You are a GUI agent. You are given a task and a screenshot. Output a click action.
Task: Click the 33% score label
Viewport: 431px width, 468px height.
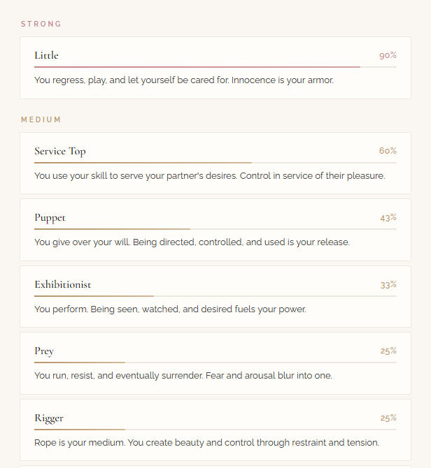388,284
